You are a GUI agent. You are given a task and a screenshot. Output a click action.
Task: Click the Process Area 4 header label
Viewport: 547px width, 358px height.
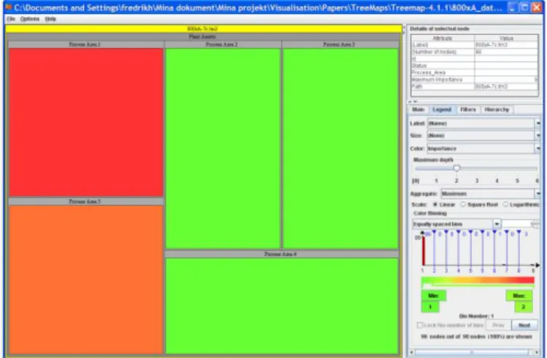pyautogui.click(x=281, y=254)
